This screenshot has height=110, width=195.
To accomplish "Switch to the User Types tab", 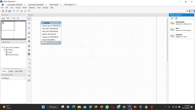I will point(19,71).
